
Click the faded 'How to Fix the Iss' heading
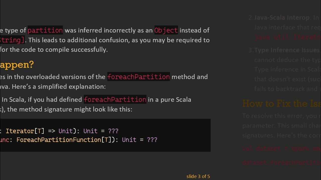pyautogui.click(x=281, y=103)
